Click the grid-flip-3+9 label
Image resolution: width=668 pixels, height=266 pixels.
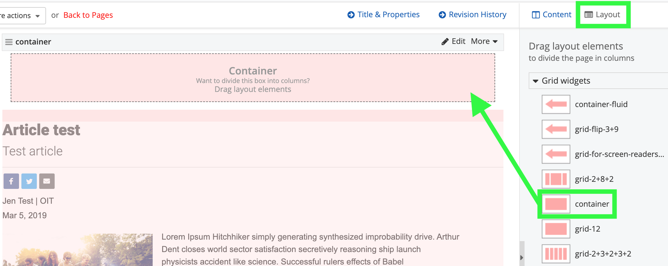[597, 129]
